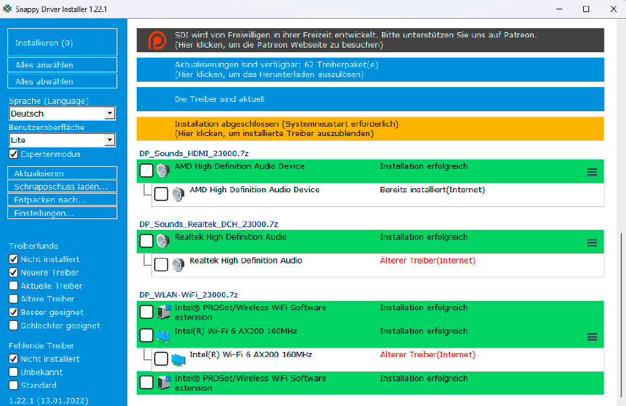Click Wi-Fi AX200 row's Älterer Treiber(Internet) status

pyautogui.click(x=428, y=354)
